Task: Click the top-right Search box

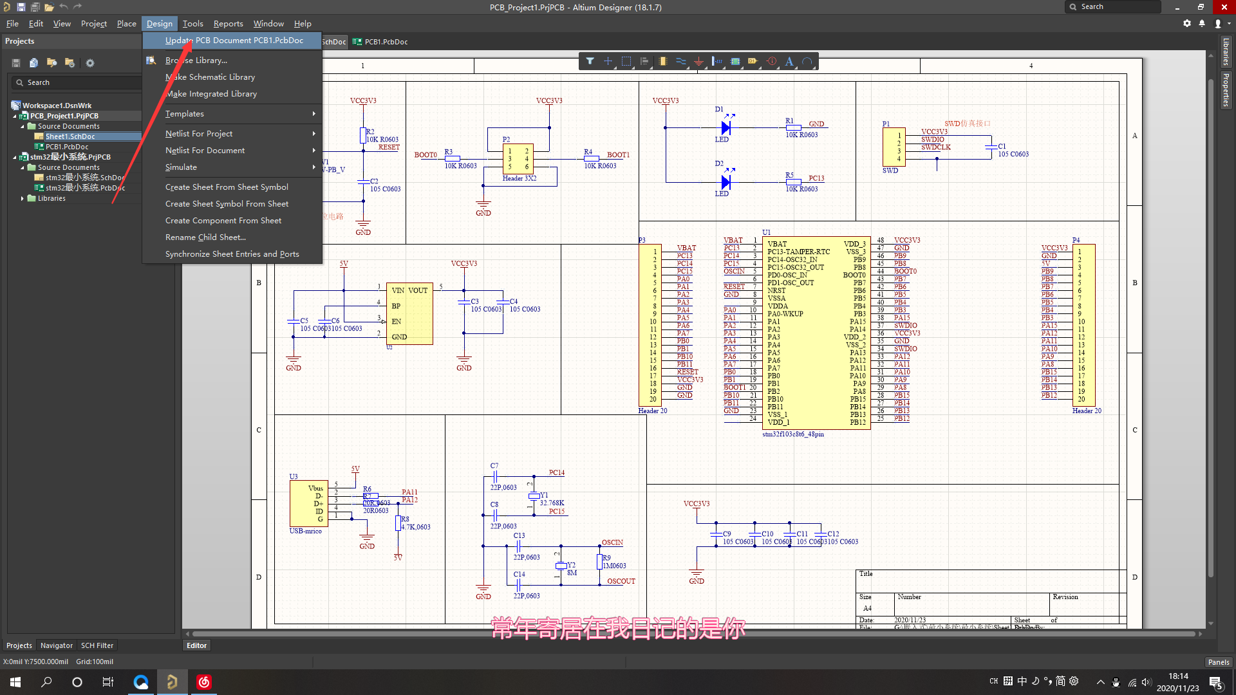Action: [x=1113, y=7]
